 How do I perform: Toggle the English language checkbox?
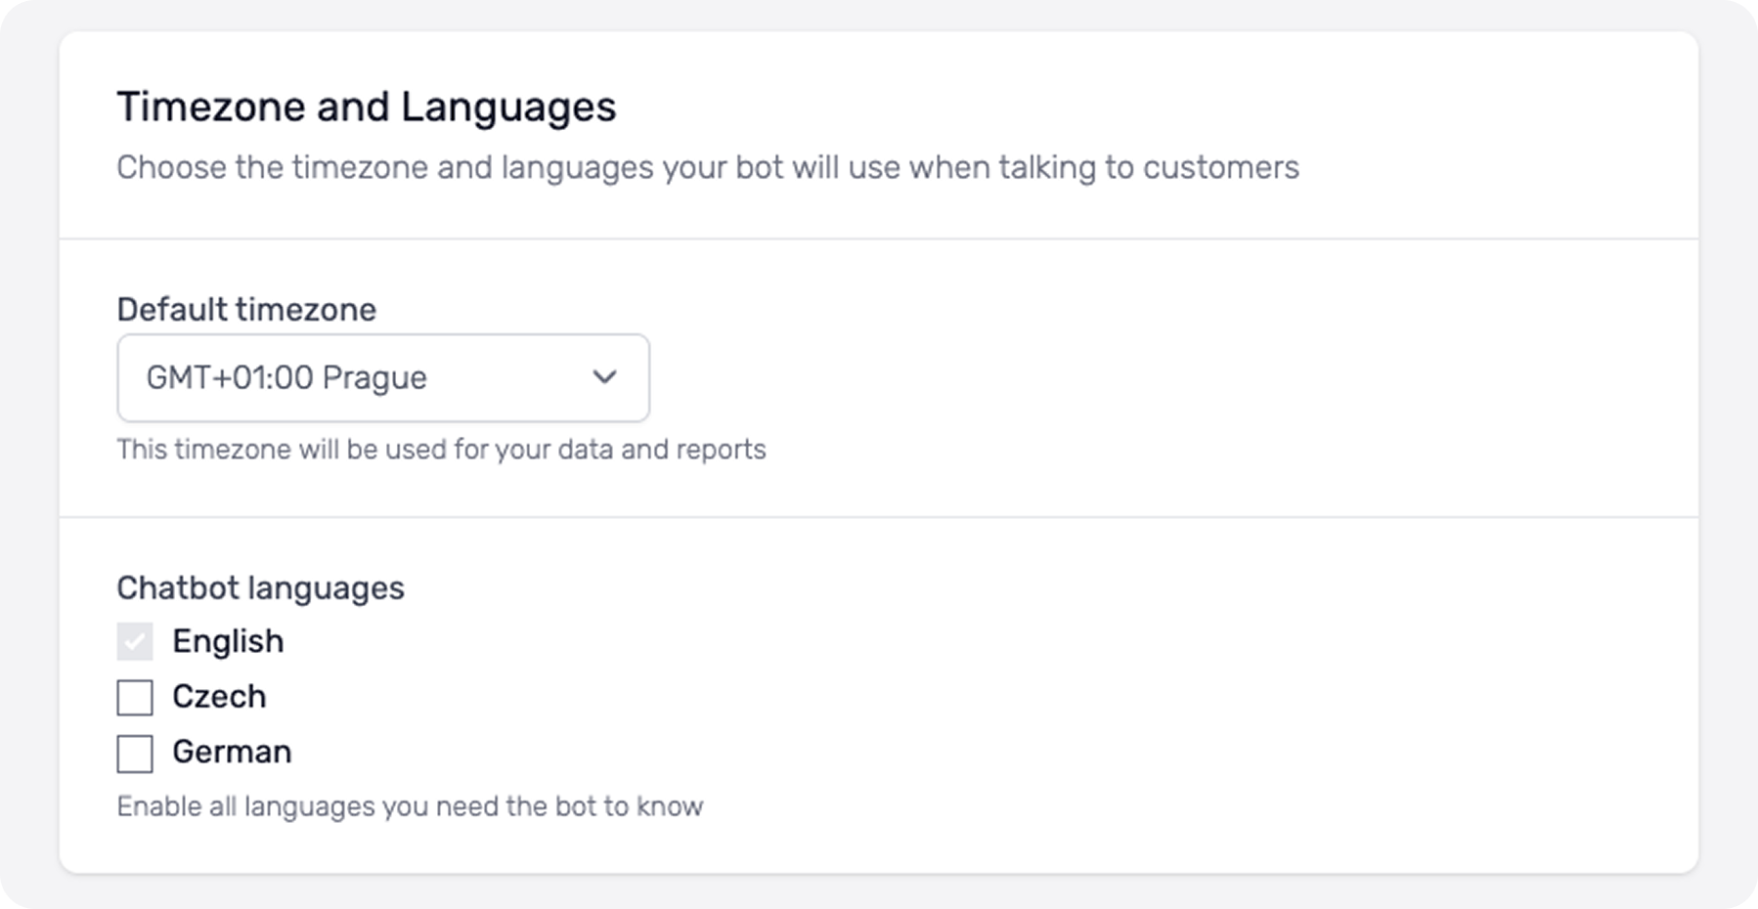tap(135, 641)
